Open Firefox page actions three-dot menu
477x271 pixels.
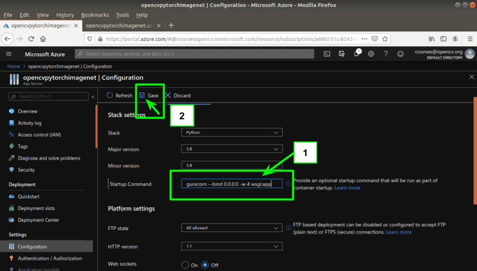coord(364,39)
